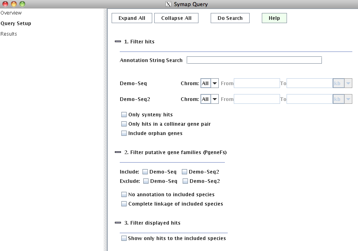Screen dimensions: 358x251
Task: Tick Complete linkage of included species
Action: (x=124, y=204)
